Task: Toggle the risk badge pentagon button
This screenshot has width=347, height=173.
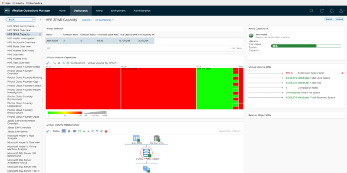Action: (x=69, y=131)
